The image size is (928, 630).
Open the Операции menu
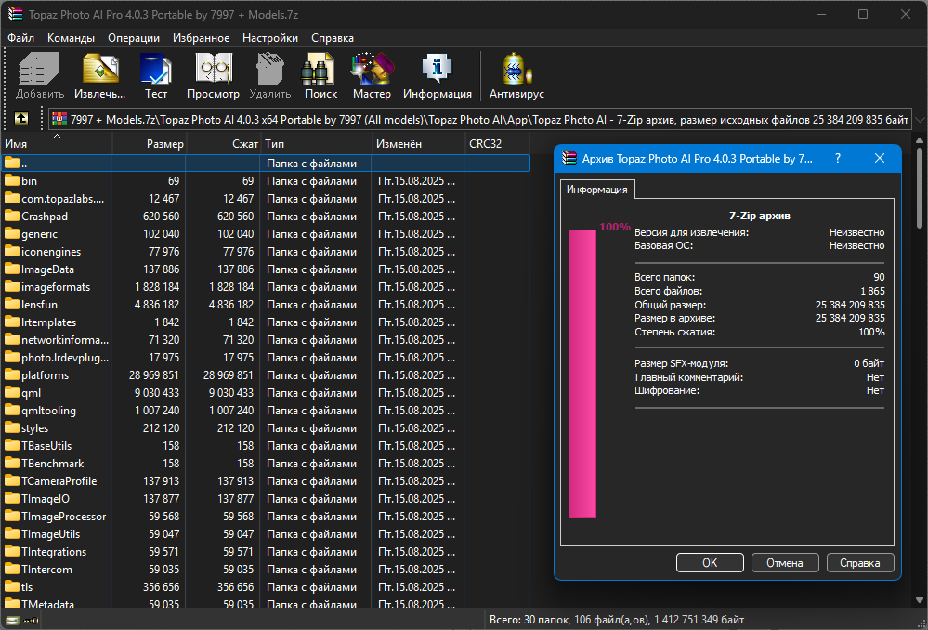tap(134, 38)
